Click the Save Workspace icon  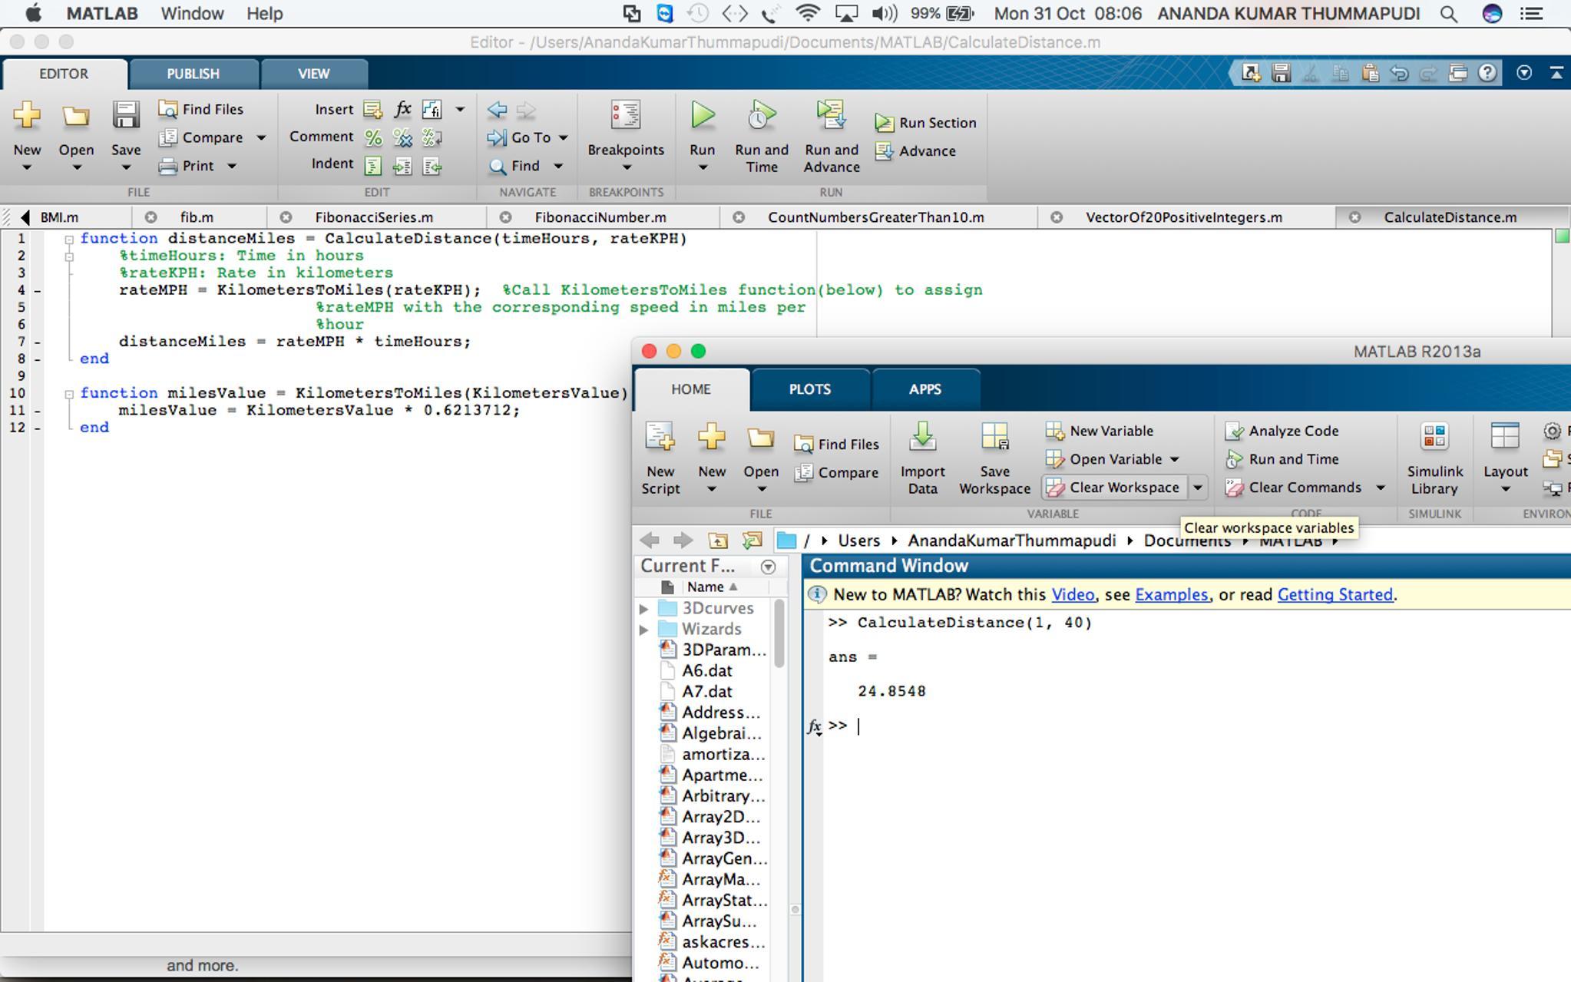(x=994, y=438)
